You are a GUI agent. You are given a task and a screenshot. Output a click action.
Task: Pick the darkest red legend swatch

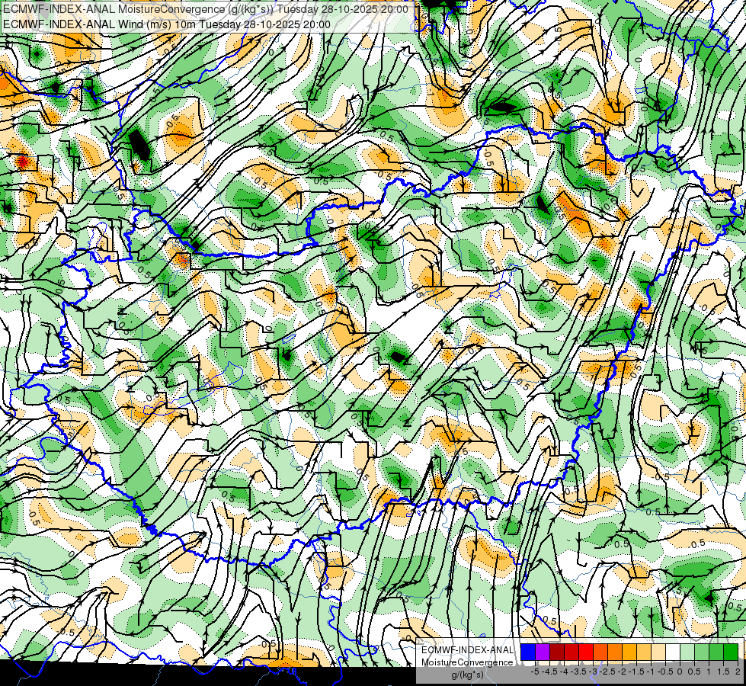click(557, 652)
